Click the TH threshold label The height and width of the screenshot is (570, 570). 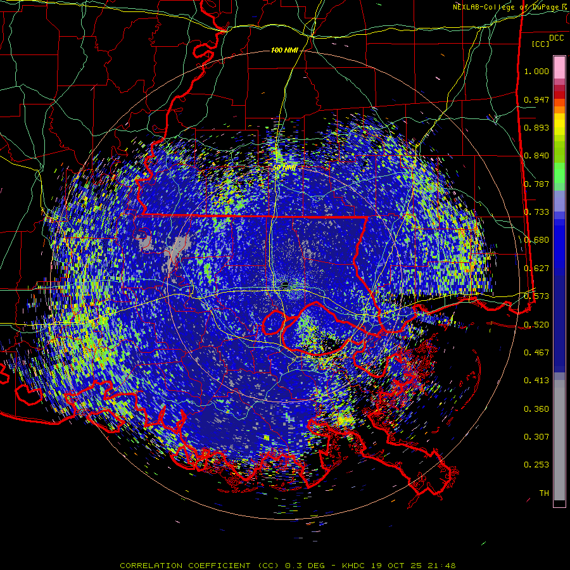tap(544, 493)
